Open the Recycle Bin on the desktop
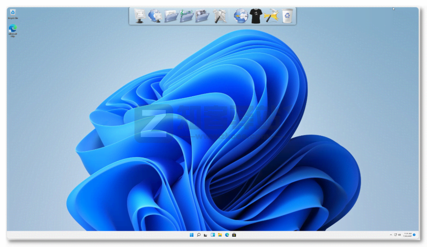The image size is (427, 247). [13, 13]
